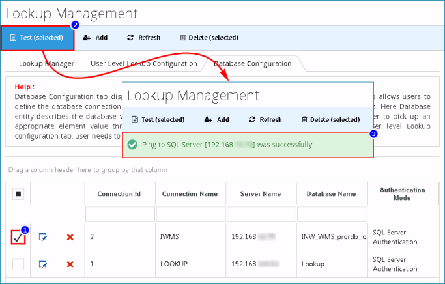Uncheck the IWMS row checkbox
The image size is (445, 284).
(x=18, y=237)
